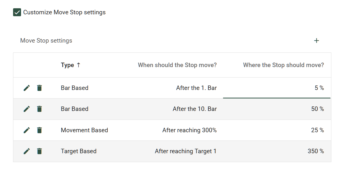Delete the 'After the 1. Bar' row
This screenshot has height=171, width=340.
point(39,88)
